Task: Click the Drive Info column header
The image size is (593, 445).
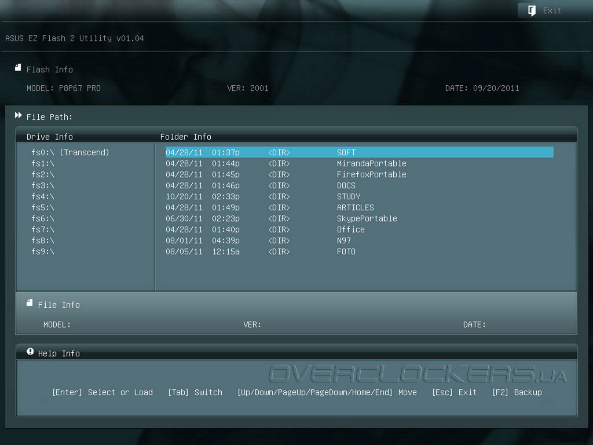Action: (50, 137)
